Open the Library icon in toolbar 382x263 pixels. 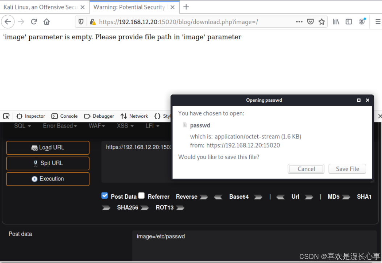(336, 22)
